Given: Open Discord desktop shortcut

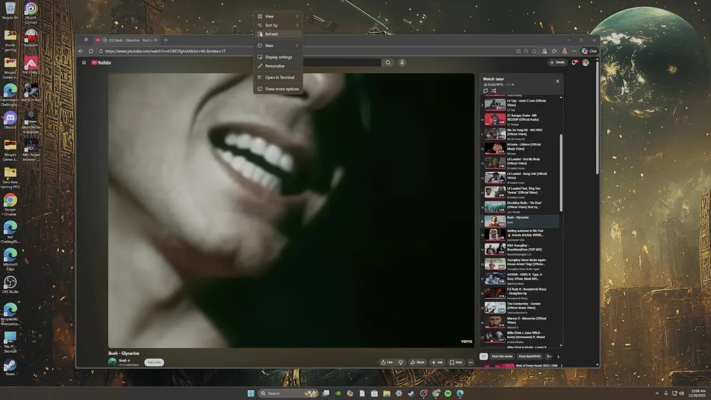Looking at the screenshot, I should 10,120.
